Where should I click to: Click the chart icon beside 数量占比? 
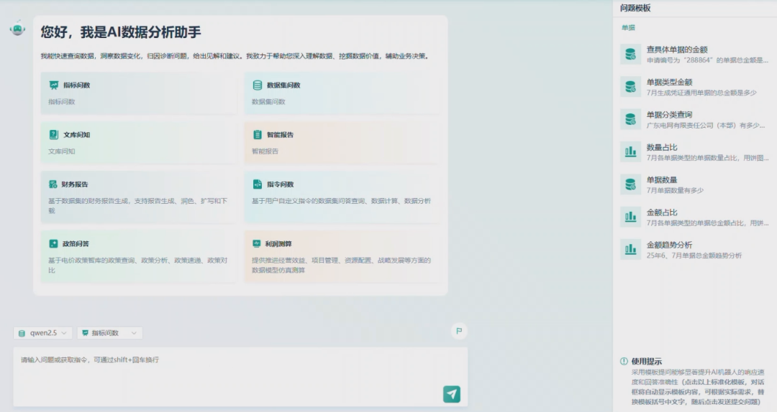[x=630, y=152]
